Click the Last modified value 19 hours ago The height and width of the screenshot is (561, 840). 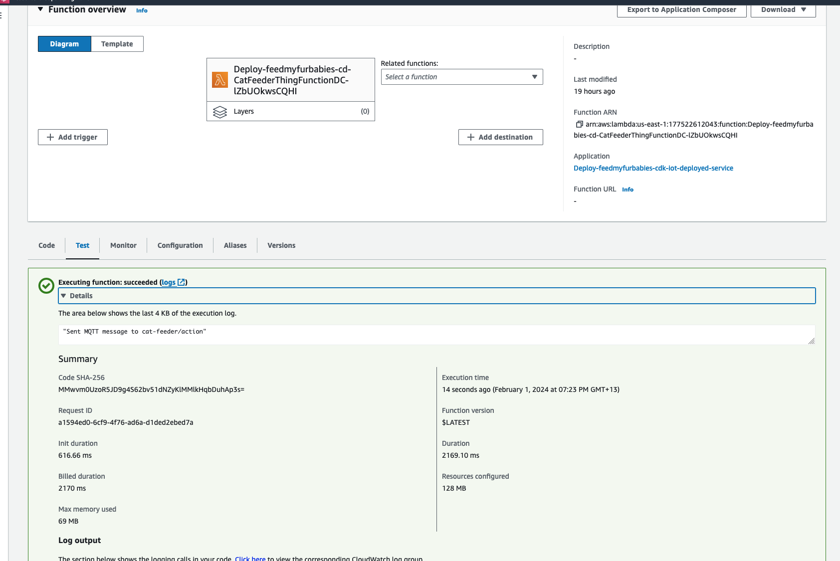point(594,91)
